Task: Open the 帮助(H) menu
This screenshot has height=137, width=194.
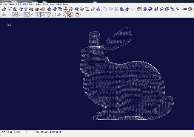Action: [65, 4]
